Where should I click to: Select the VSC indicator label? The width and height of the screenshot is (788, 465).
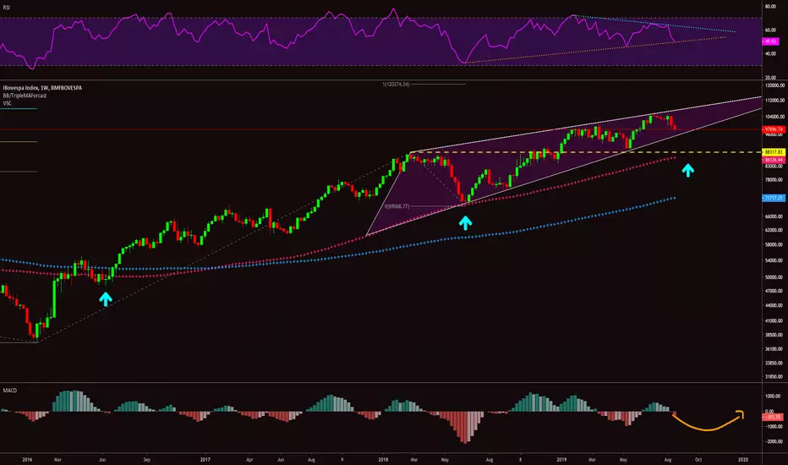coord(7,103)
